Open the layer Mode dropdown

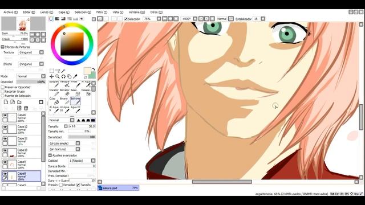[43, 76]
